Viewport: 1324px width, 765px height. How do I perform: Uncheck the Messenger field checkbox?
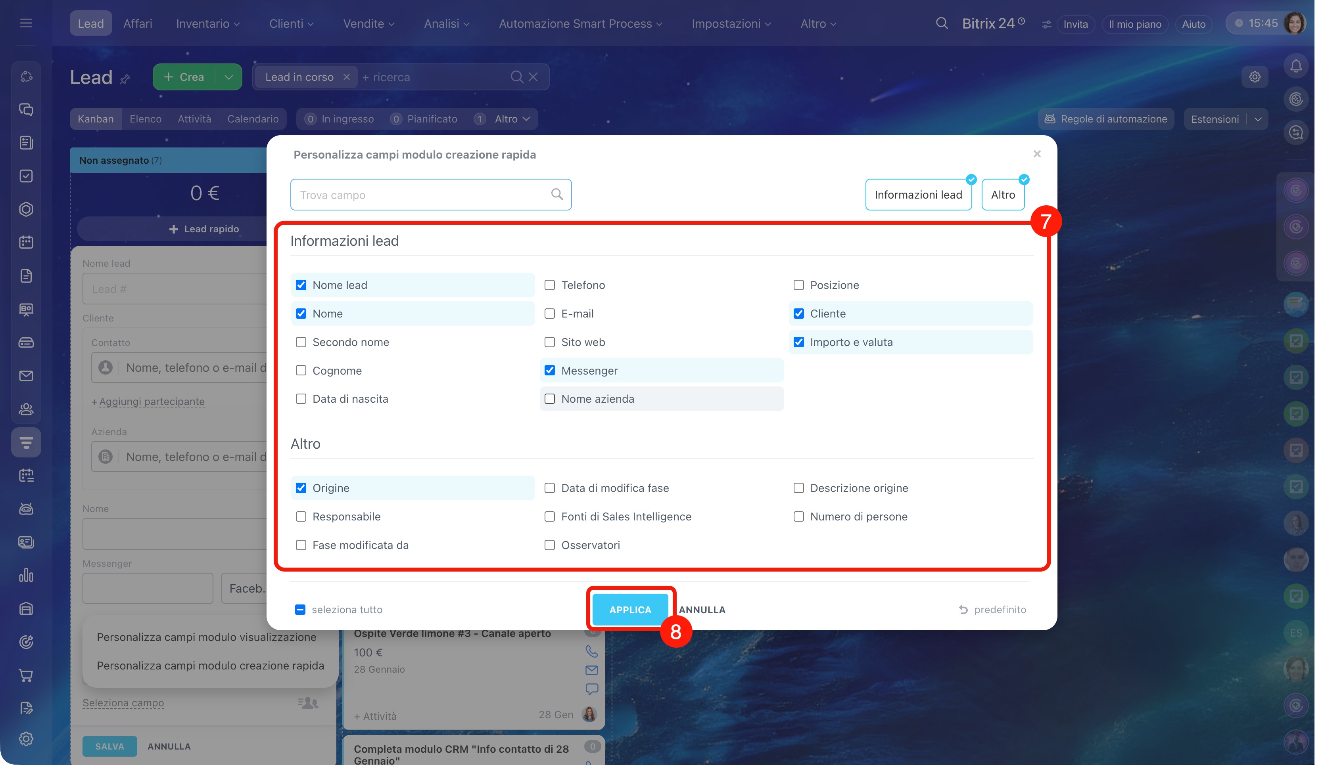pos(550,371)
